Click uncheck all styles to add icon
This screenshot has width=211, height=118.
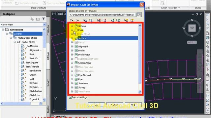[x=118, y=20]
